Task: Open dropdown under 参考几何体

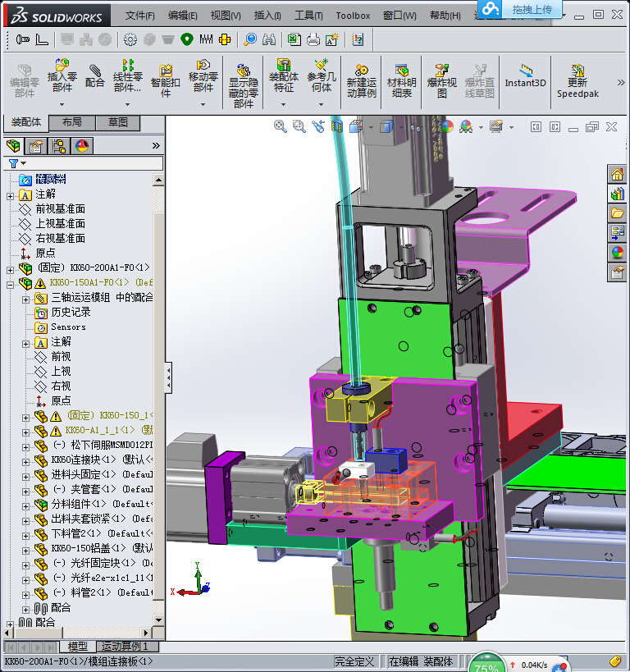Action: tap(321, 104)
